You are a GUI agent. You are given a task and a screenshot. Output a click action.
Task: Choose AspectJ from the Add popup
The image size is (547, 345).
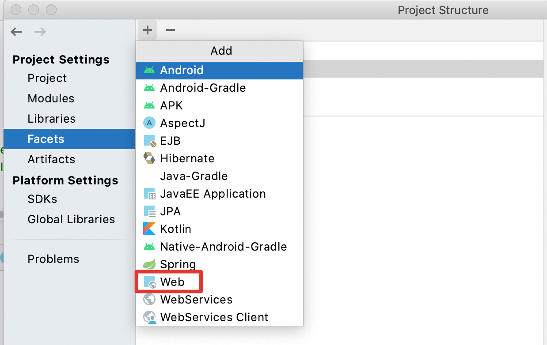(x=182, y=123)
